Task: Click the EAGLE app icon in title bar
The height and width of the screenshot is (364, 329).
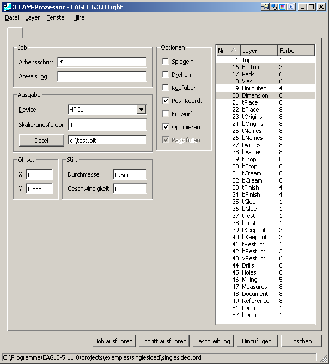Action: 8,7
